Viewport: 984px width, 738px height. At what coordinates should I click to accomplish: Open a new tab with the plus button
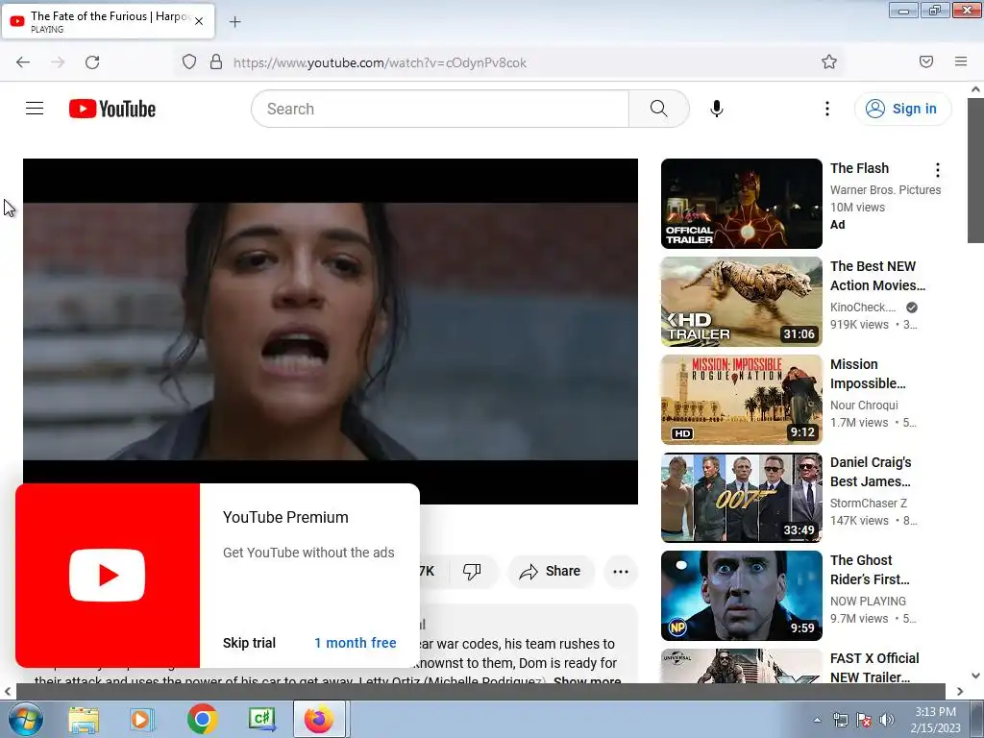[234, 22]
